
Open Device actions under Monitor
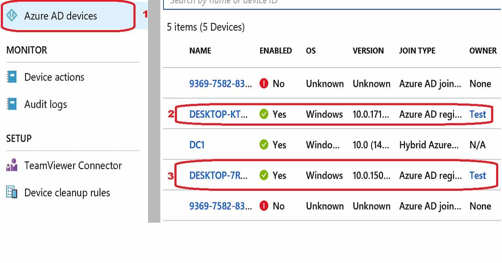54,77
